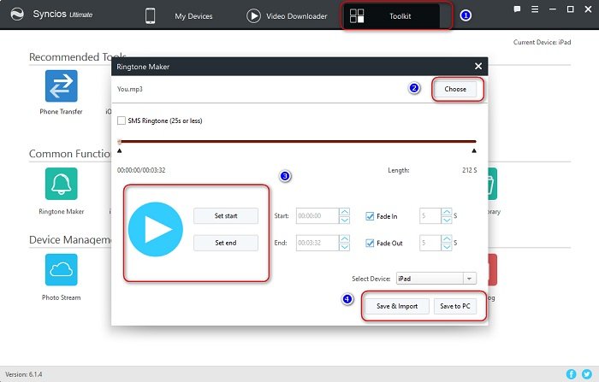
Task: Increase Fade Out seconds with up arrow
Action: 447,239
